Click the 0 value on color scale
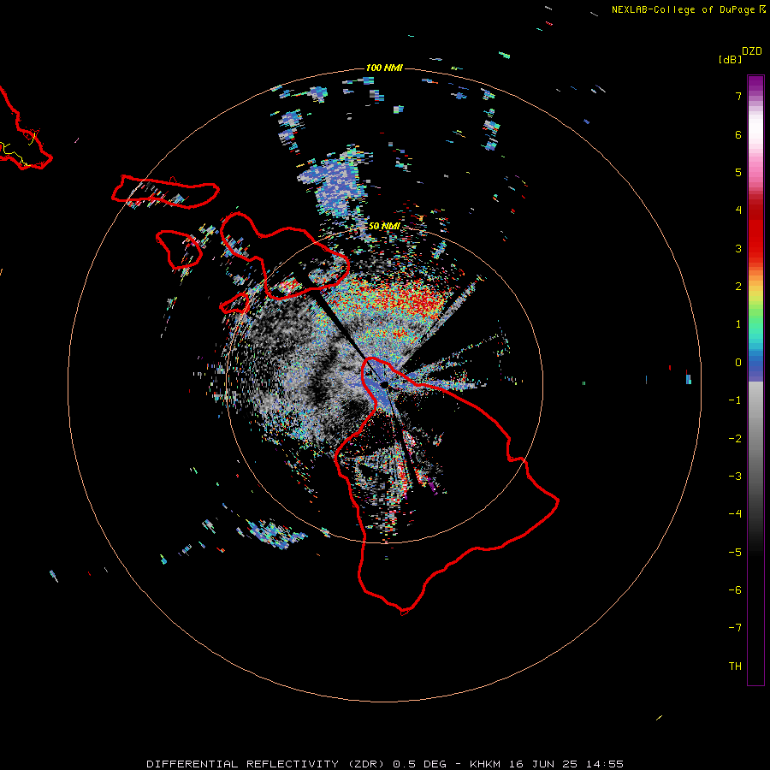The height and width of the screenshot is (770, 770). (x=738, y=363)
